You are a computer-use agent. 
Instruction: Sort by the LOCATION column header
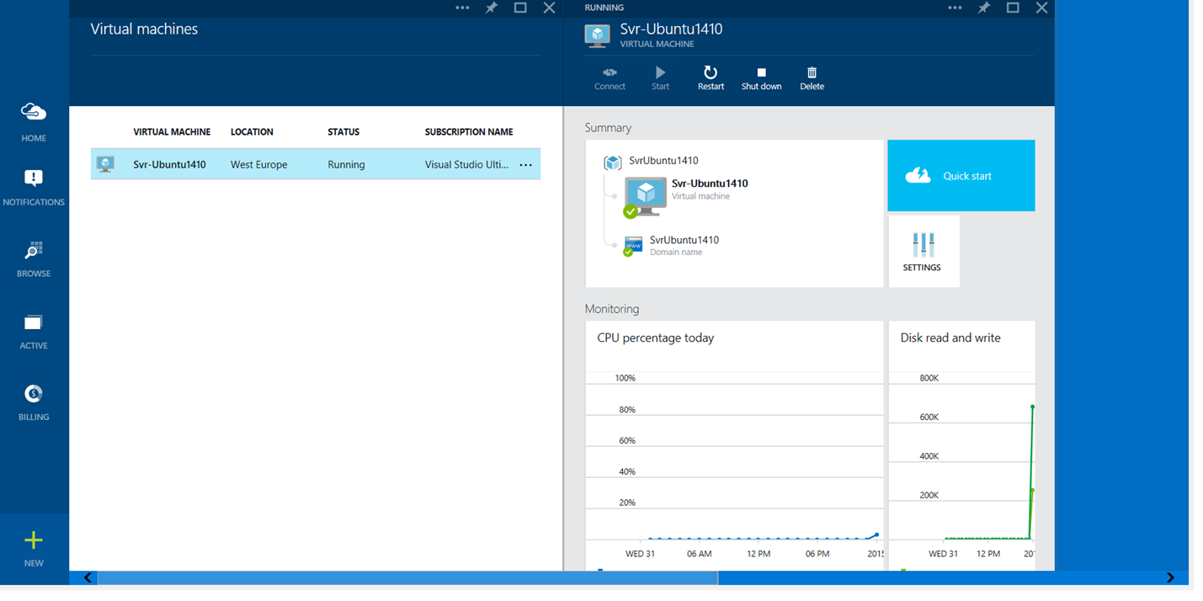point(252,132)
